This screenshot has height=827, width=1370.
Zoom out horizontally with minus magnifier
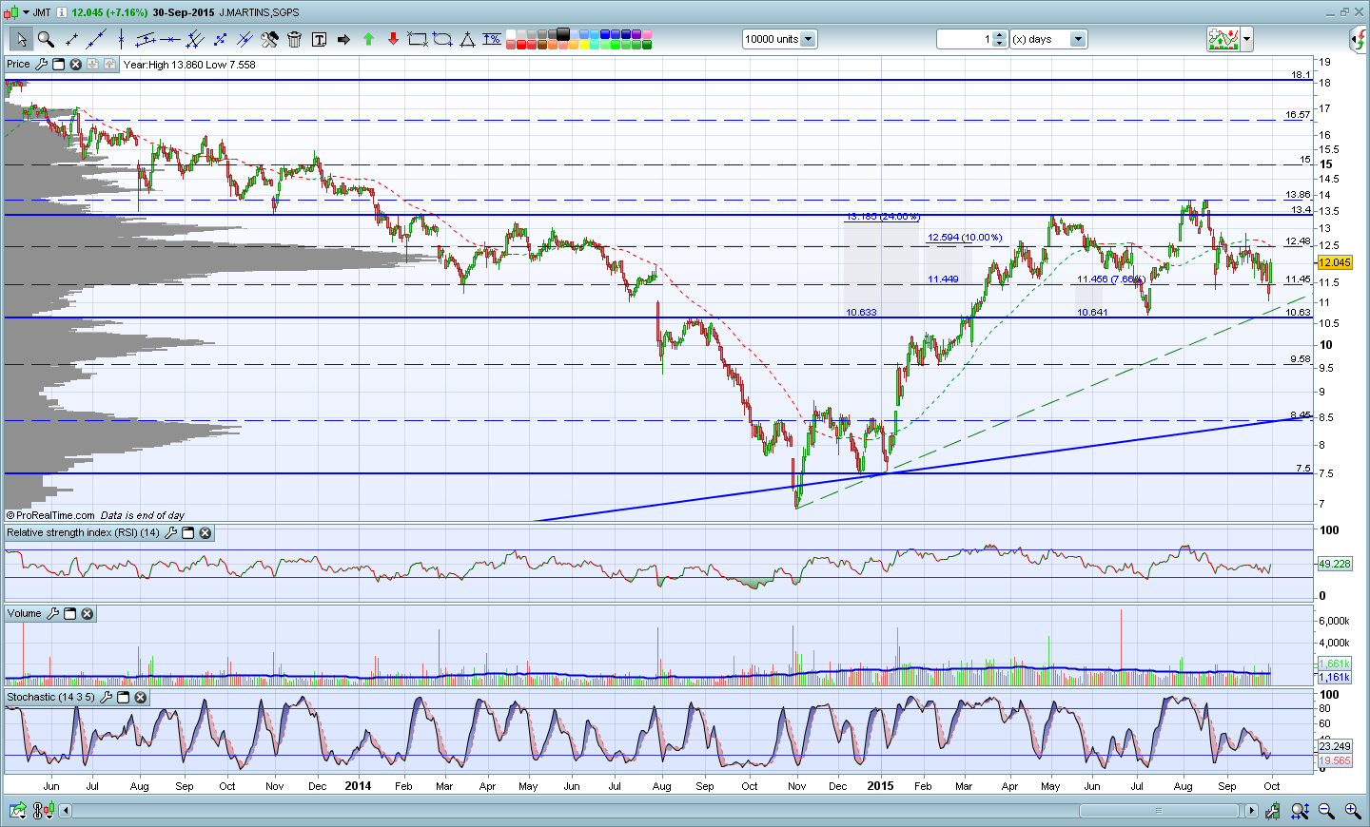pyautogui.click(x=1326, y=811)
